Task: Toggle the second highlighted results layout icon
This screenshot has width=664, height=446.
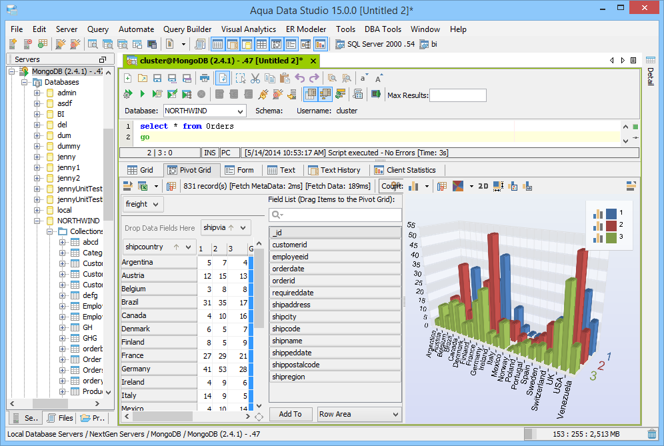Action: 325,94
